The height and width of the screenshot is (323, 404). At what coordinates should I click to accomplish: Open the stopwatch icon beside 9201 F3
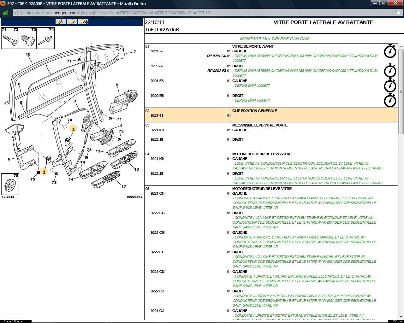[x=390, y=85]
